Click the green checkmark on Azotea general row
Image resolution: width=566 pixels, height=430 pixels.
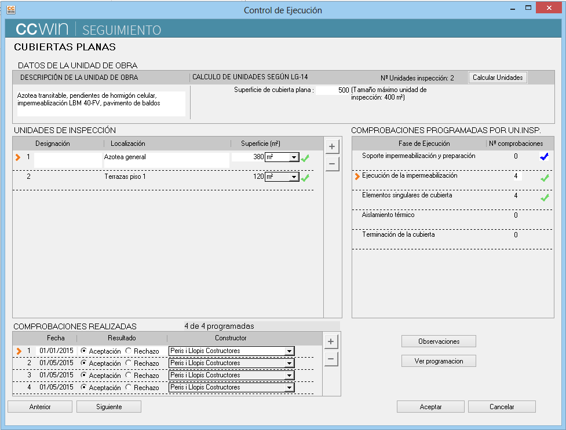click(x=305, y=158)
